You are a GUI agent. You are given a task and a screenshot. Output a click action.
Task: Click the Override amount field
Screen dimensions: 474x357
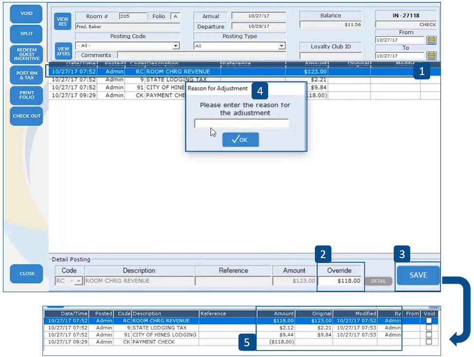click(340, 281)
